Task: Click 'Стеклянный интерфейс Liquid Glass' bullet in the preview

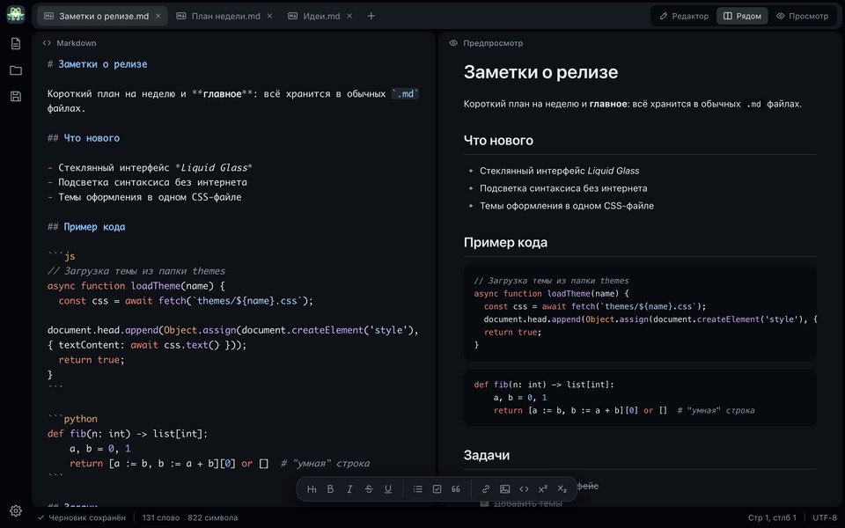Action: (x=560, y=171)
